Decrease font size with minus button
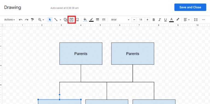Viewport: 210px width, 104px height. pyautogui.click(x=134, y=20)
